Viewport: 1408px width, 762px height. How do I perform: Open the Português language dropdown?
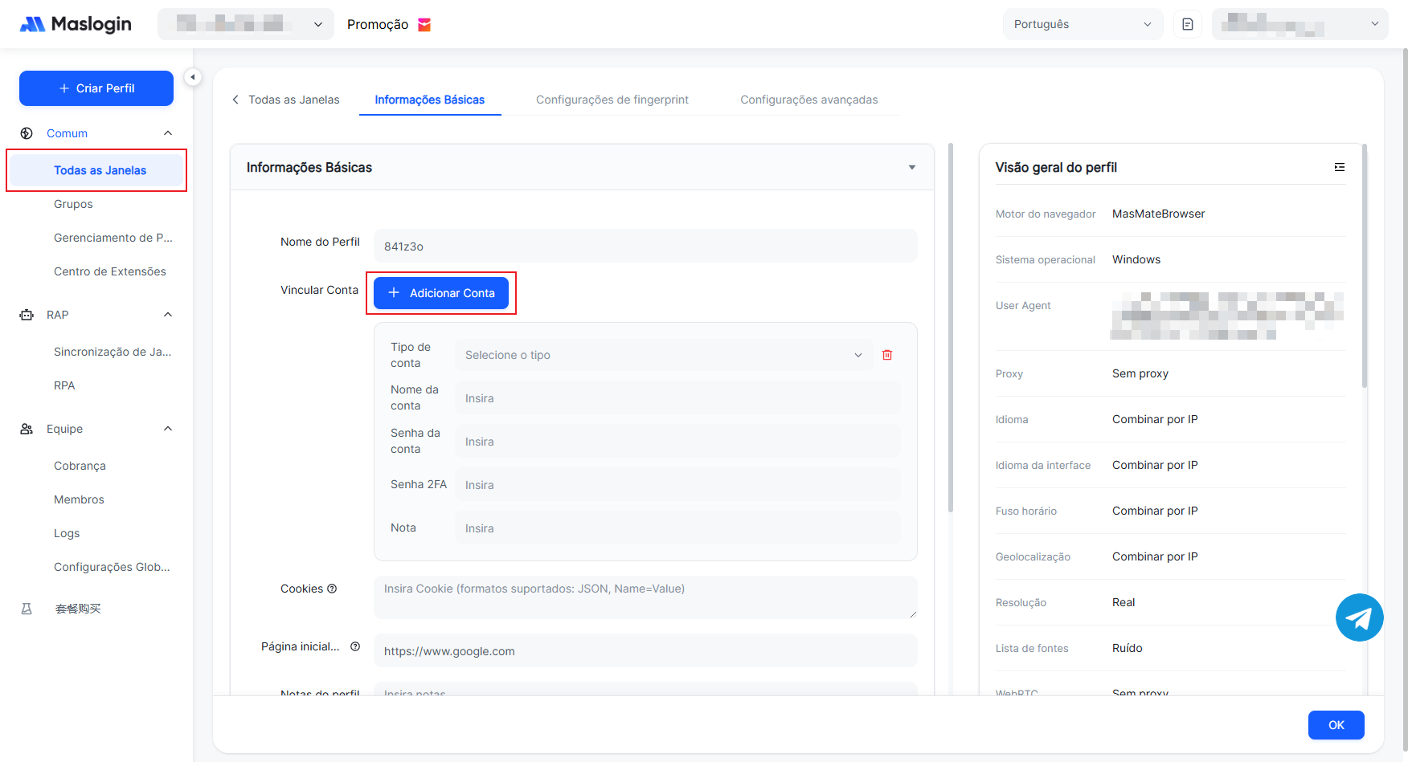click(x=1082, y=24)
